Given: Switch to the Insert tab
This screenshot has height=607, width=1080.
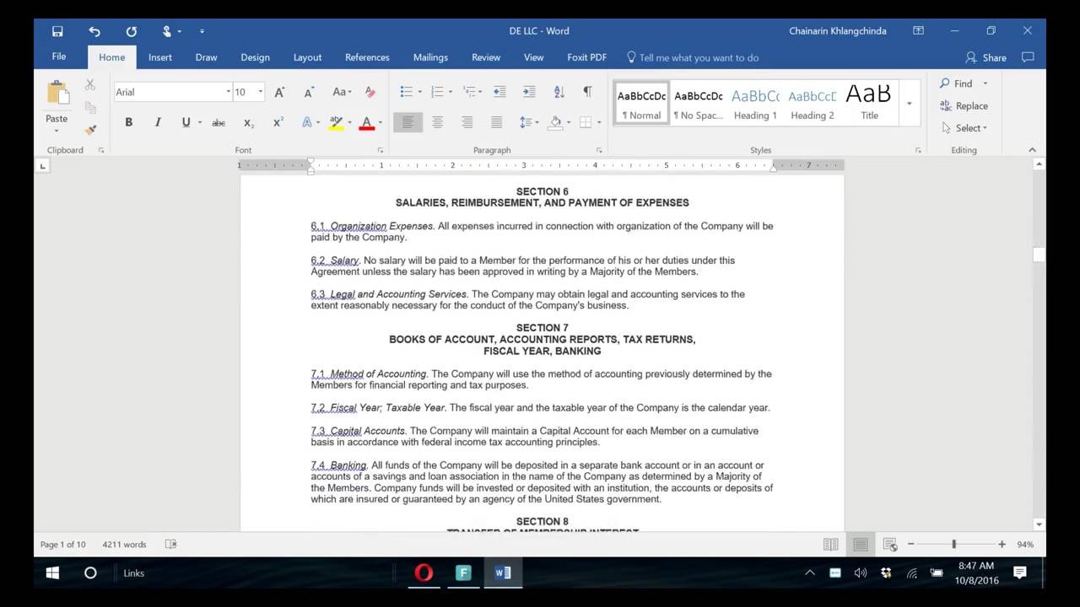Looking at the screenshot, I should (x=160, y=57).
